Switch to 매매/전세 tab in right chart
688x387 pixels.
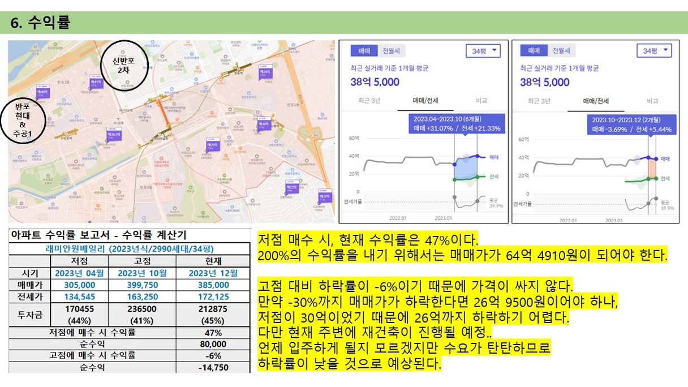coord(596,101)
